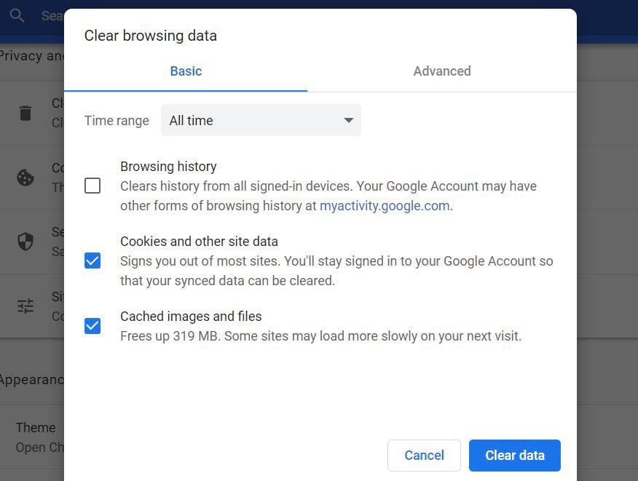The image size is (638, 481).
Task: Enable the Browsing history checkbox
Action: (92, 186)
